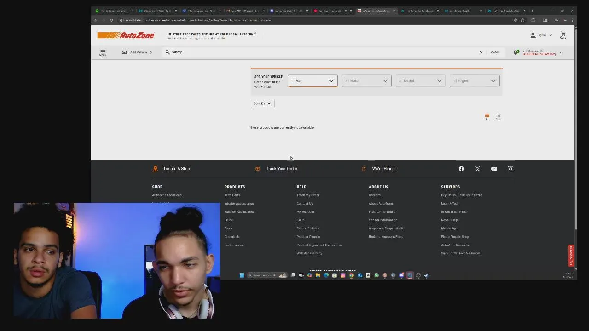589x331 pixels.
Task: Switch to the Internet Speed Test browser tab
Action: coord(202,11)
